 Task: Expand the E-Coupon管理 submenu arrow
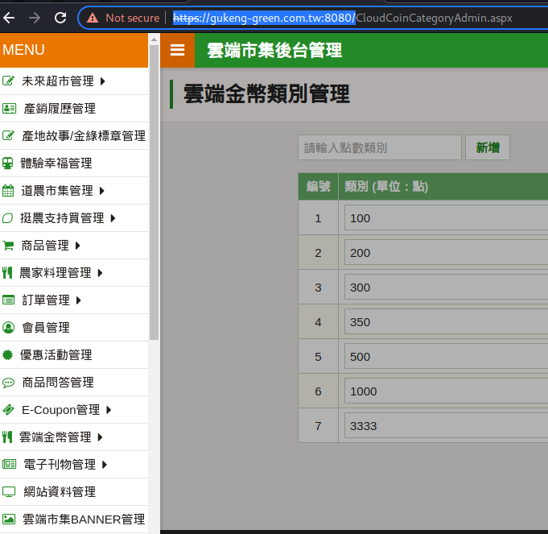click(x=109, y=410)
